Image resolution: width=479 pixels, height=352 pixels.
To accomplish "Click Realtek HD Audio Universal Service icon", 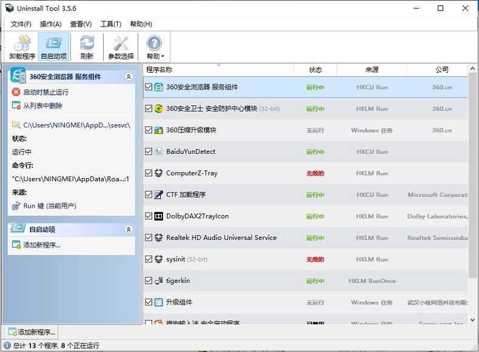I will tap(158, 237).
